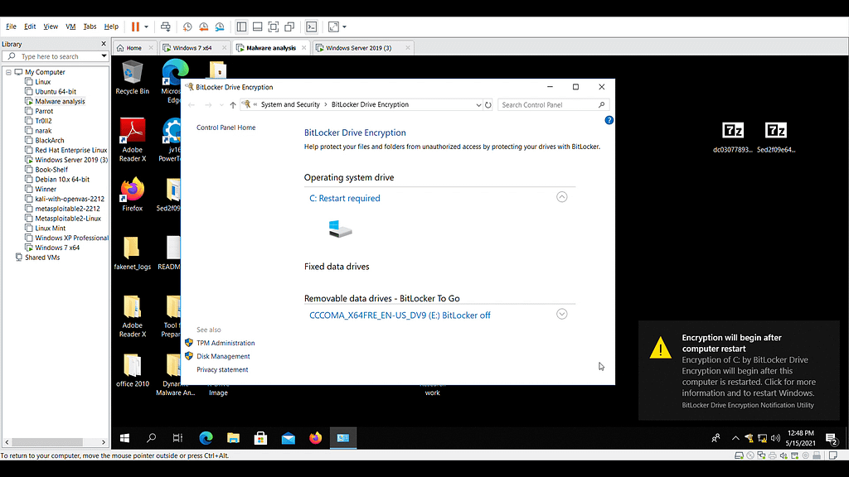Screen dimensions: 849x477
Task: Open Disk Management link
Action: click(223, 356)
